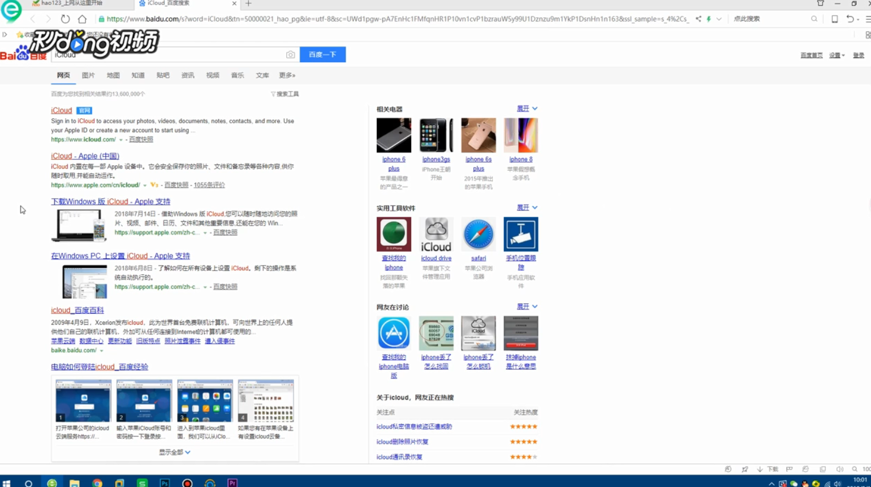Viewport: 871px width, 487px height.
Task: Open dropdown arrow next to baike.baidu.com/
Action: click(101, 351)
